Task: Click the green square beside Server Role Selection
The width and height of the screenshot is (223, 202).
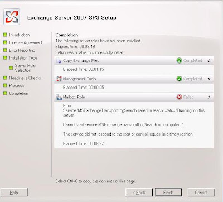Action: [x=11, y=68]
